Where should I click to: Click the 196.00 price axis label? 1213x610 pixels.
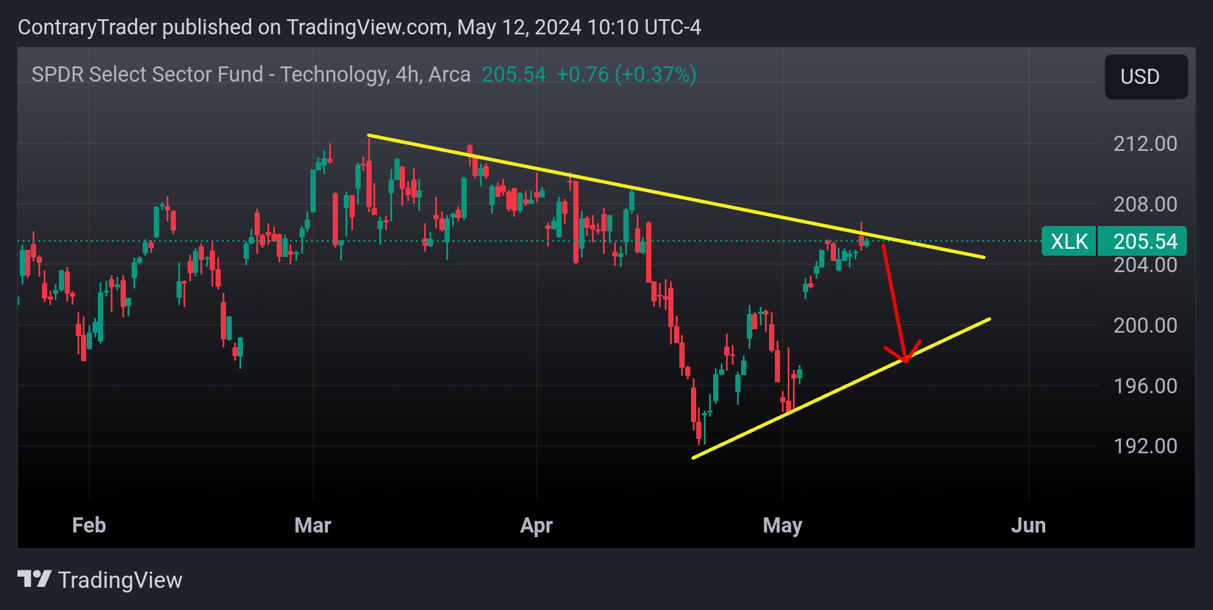pyautogui.click(x=1145, y=386)
